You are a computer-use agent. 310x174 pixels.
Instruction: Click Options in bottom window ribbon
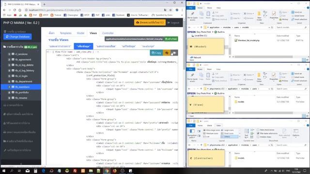tap(296, 133)
